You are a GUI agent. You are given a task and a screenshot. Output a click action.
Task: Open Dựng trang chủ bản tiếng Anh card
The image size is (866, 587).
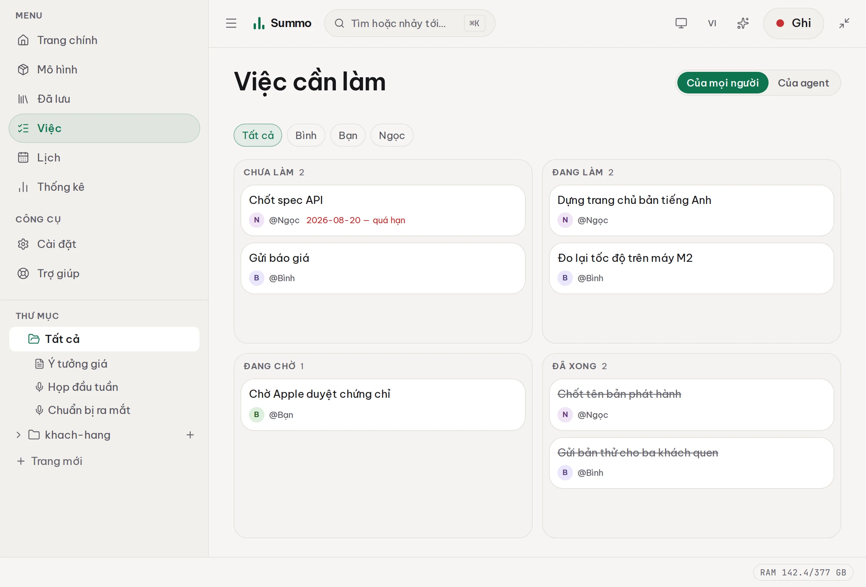click(691, 210)
